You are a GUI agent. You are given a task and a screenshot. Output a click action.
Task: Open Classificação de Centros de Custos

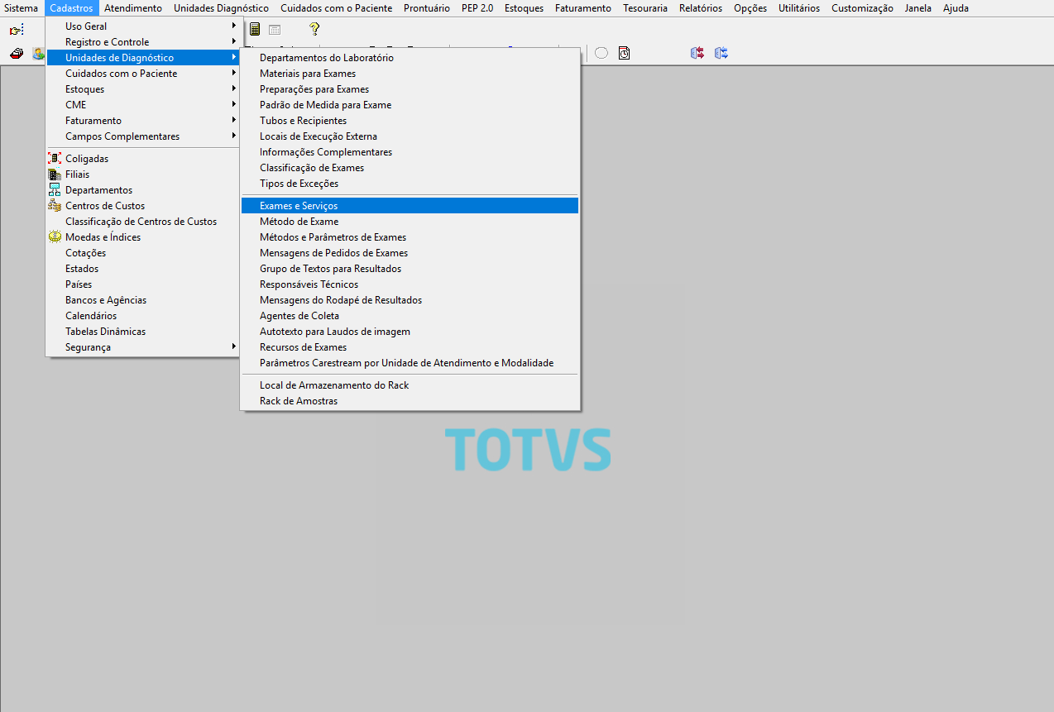click(x=144, y=222)
